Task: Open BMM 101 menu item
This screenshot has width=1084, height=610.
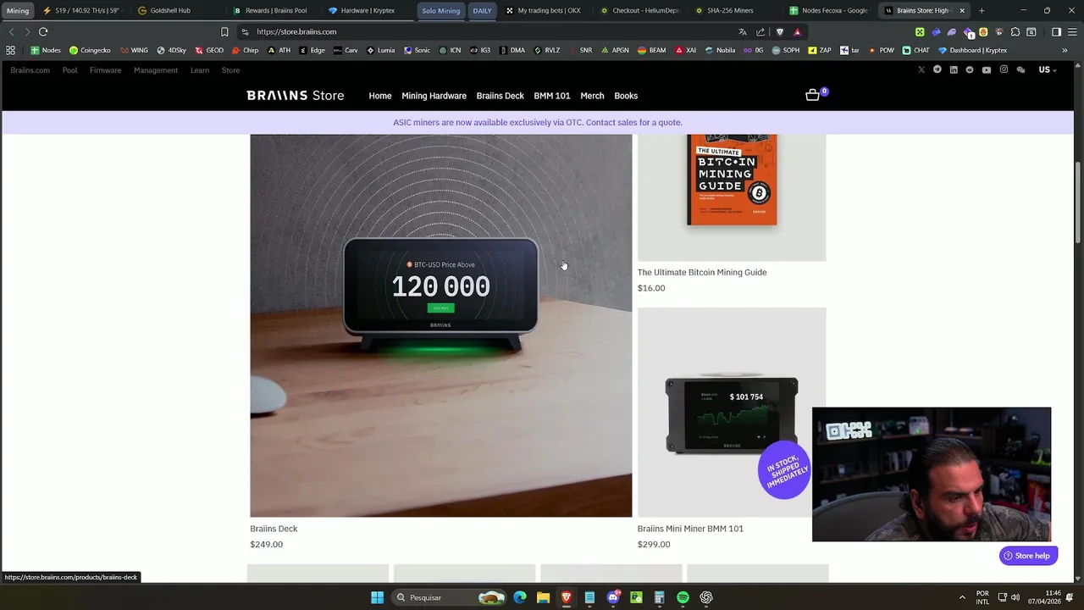Action: [x=552, y=96]
